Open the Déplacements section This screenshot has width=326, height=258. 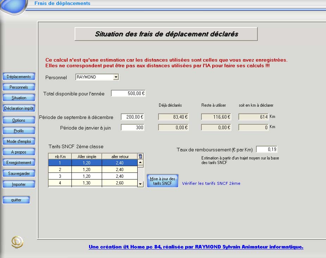[19, 77]
